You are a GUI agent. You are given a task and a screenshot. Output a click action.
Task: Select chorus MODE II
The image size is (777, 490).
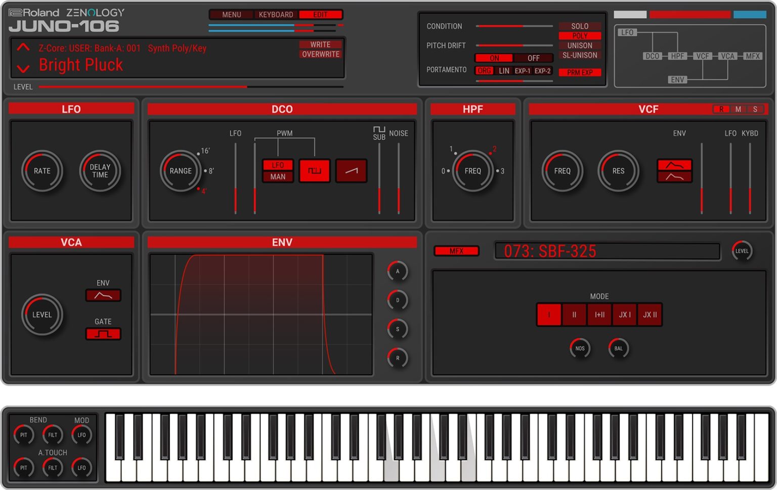574,315
